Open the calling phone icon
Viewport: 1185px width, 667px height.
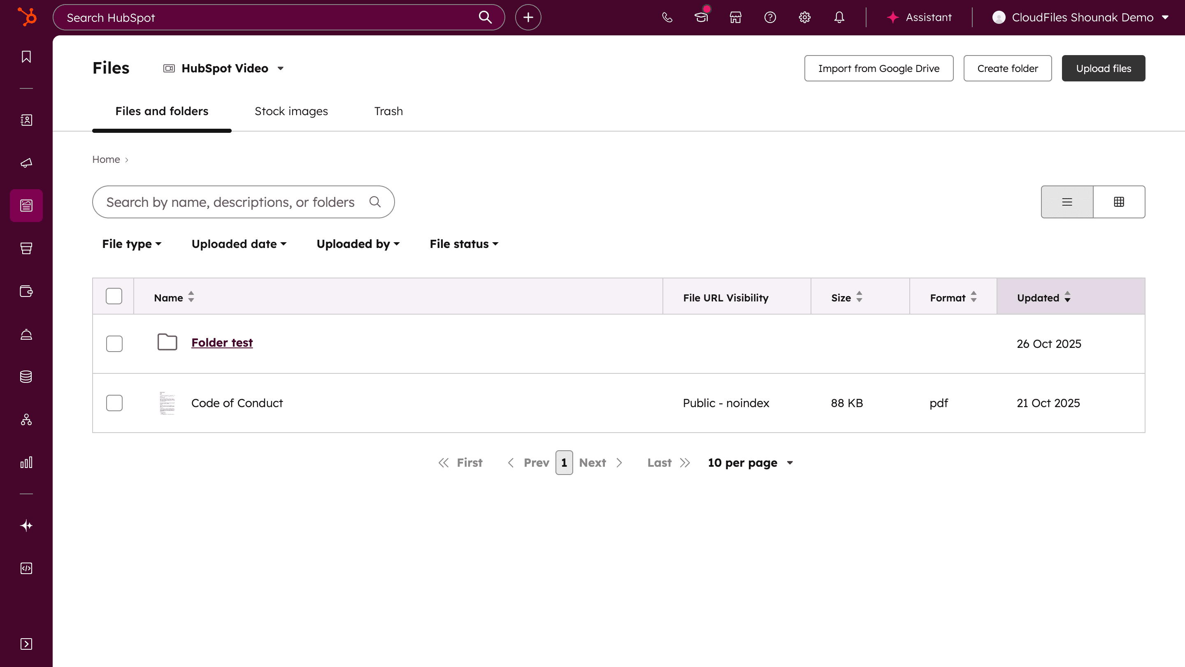tap(667, 17)
